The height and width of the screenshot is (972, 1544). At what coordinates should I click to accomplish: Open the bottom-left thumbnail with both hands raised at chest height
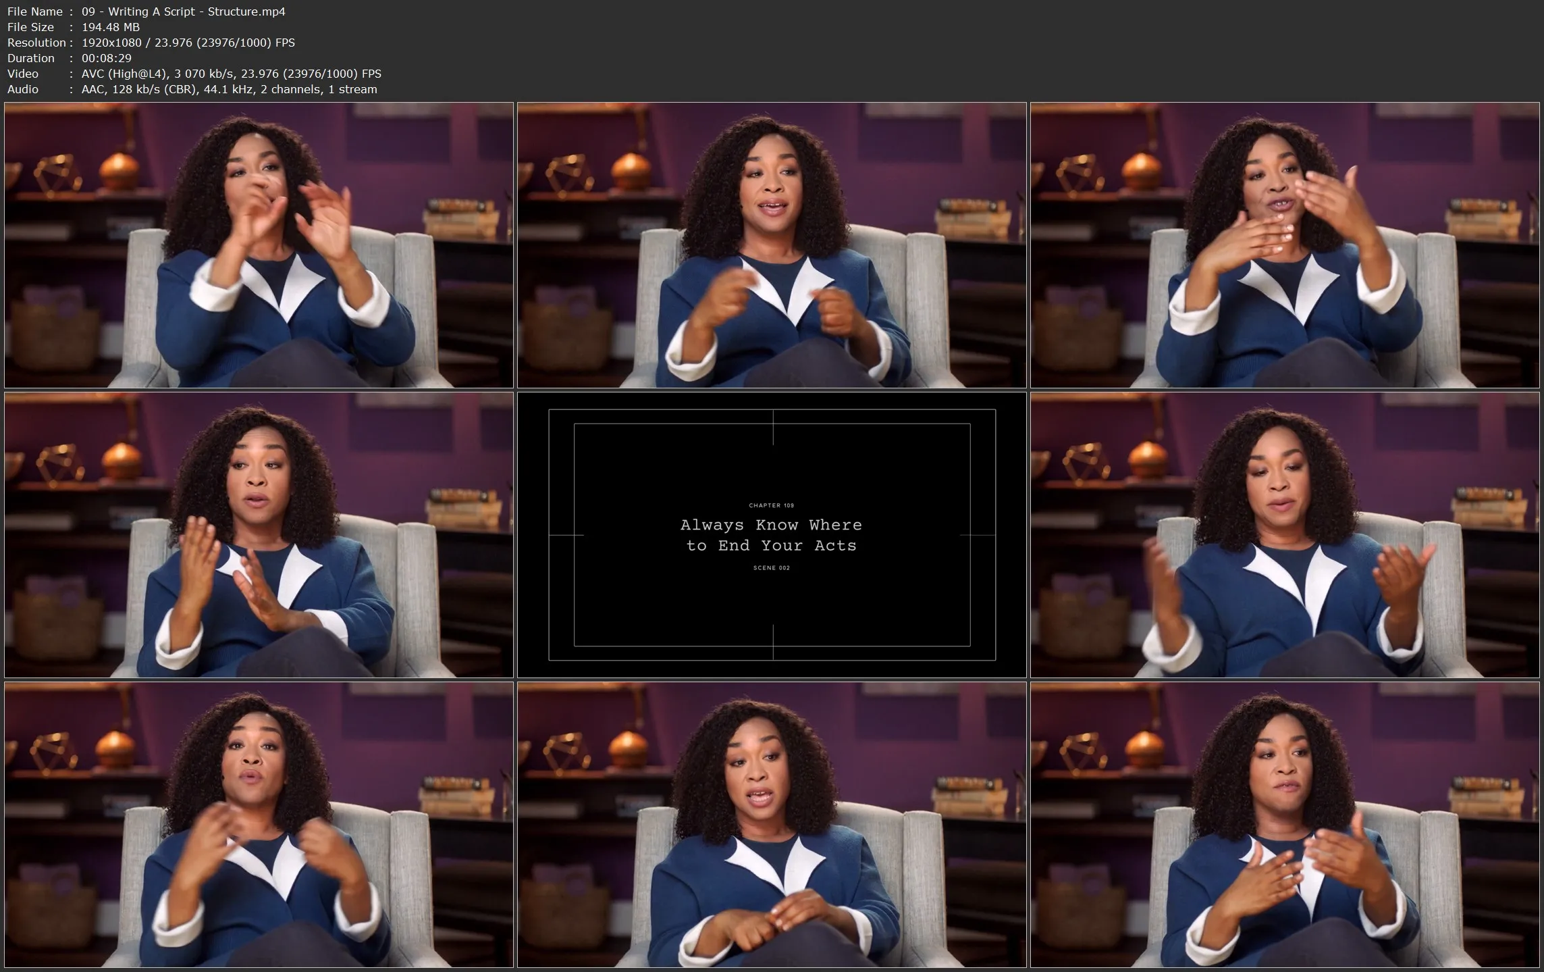click(x=259, y=824)
